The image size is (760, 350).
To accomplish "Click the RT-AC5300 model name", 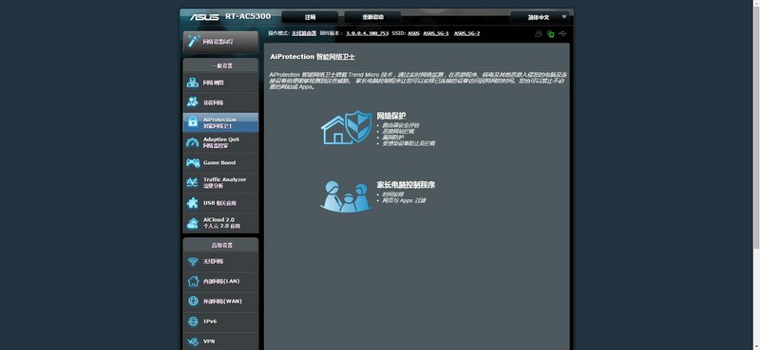I will (248, 16).
